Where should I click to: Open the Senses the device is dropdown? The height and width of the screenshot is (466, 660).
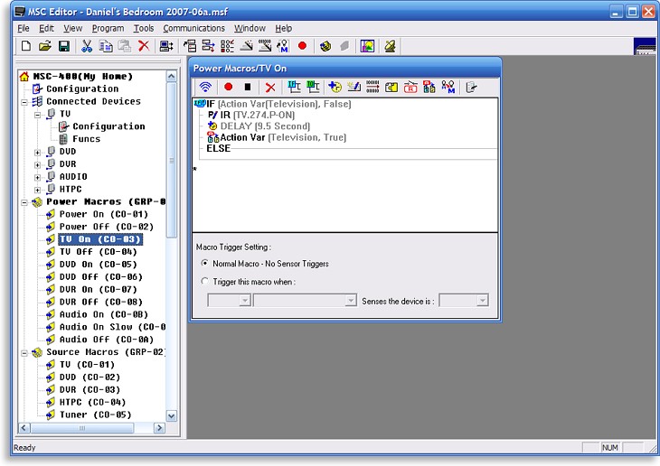(x=482, y=301)
